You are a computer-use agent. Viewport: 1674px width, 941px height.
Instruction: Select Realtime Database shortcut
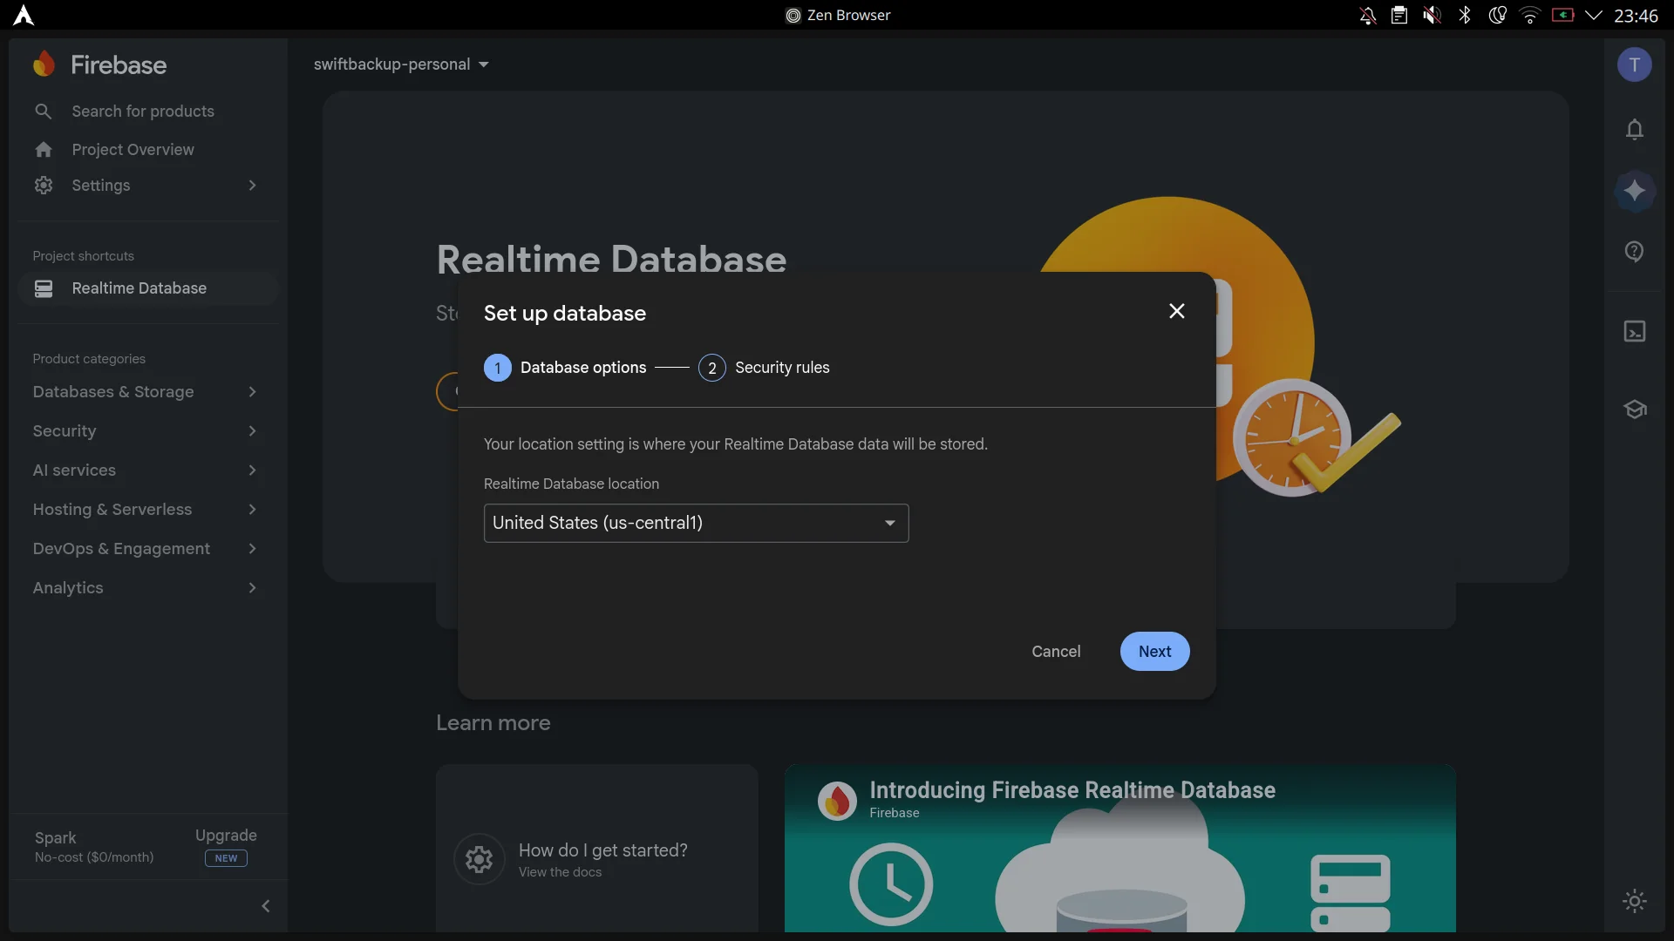(x=147, y=288)
